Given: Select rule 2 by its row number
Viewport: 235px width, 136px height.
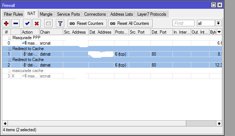Looking at the screenshot, I should [x=8, y=65].
